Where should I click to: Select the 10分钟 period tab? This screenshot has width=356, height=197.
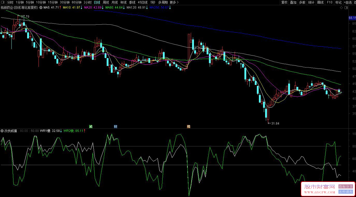[41, 2]
